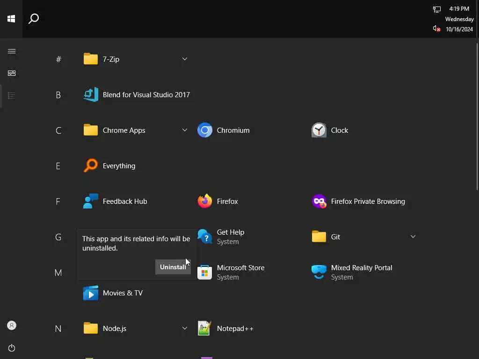The image size is (479, 359).
Task: Click the date 10/16/2024 in tray
Action: [x=459, y=29]
